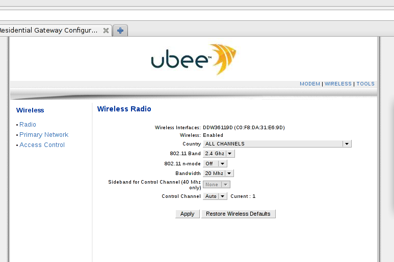Click the Wireless Radio heading

click(124, 109)
